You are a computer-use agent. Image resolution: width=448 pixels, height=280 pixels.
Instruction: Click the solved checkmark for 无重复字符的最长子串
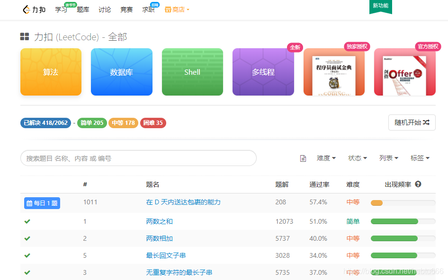pos(27,272)
